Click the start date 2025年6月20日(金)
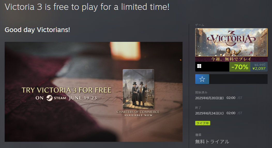Screen dimensions: 272x148 coord(209,98)
